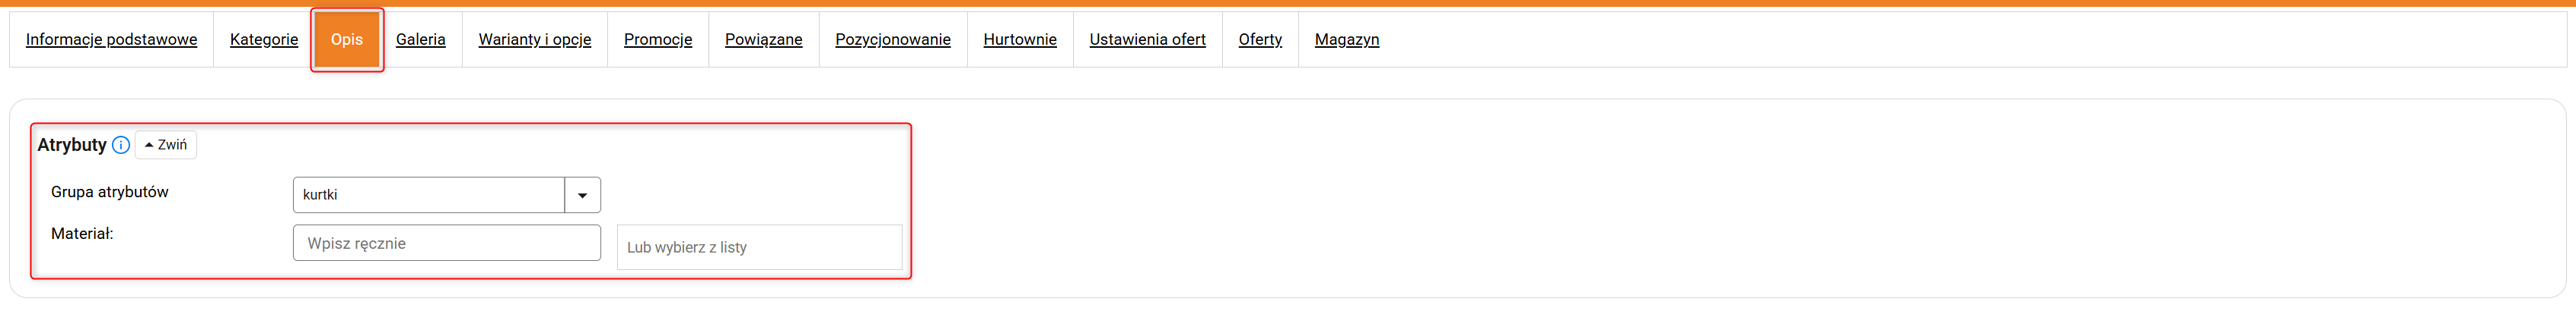2576x311 pixels.
Task: Open the Grupa atrybutów dropdown arrow
Action: pyautogui.click(x=583, y=196)
